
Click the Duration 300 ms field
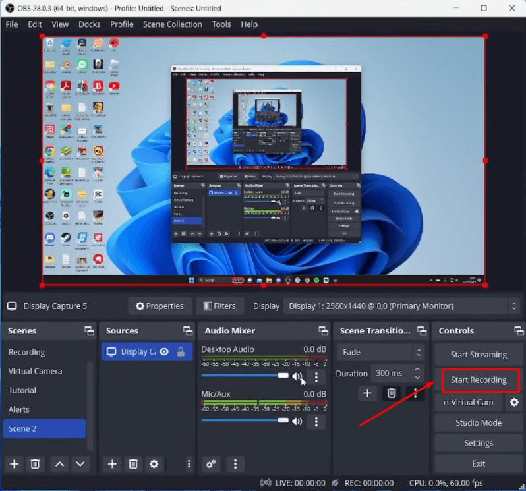(392, 373)
